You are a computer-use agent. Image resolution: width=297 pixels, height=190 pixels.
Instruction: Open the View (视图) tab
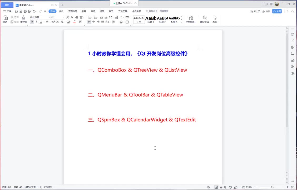point(102,11)
